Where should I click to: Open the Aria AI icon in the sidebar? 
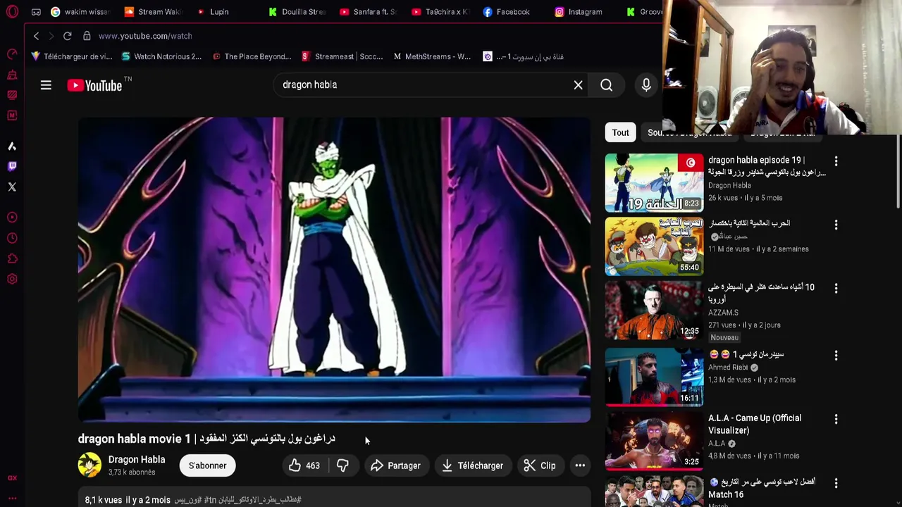coord(12,146)
